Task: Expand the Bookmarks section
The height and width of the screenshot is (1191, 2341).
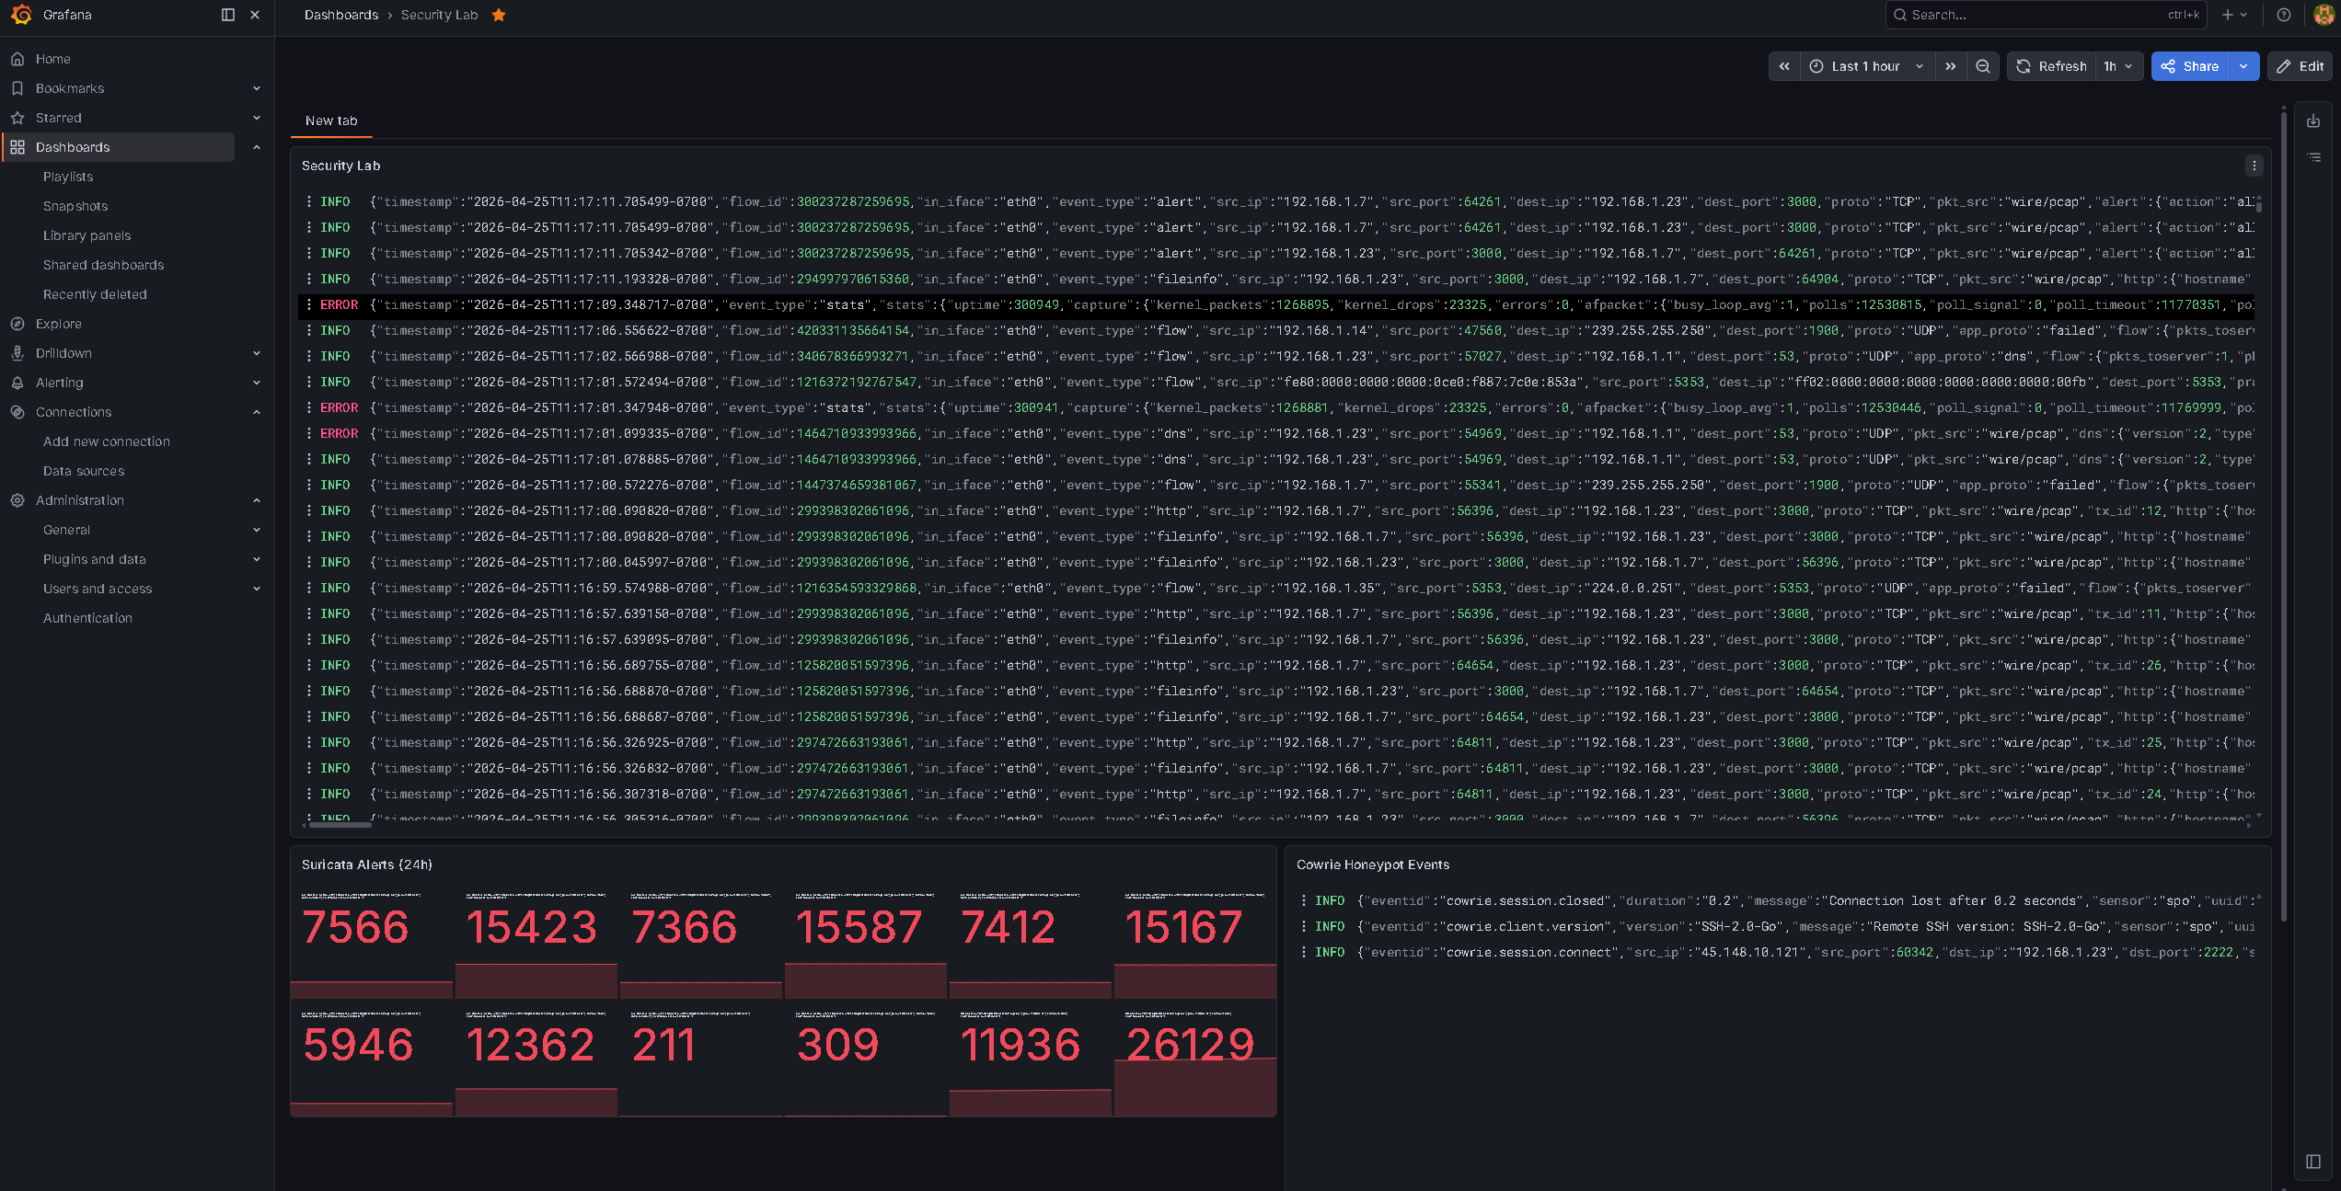Action: (x=257, y=87)
